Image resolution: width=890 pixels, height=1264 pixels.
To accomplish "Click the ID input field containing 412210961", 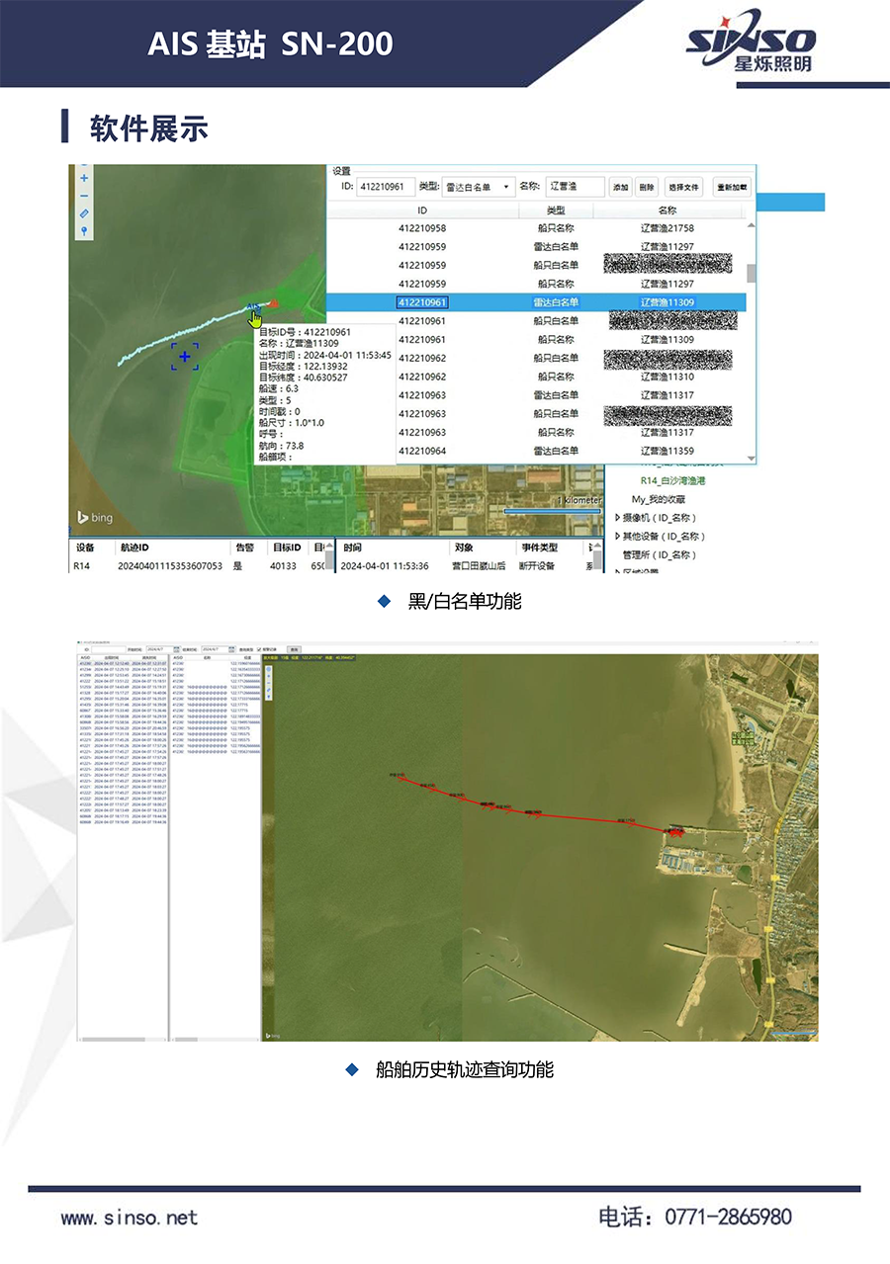I will pos(386,187).
